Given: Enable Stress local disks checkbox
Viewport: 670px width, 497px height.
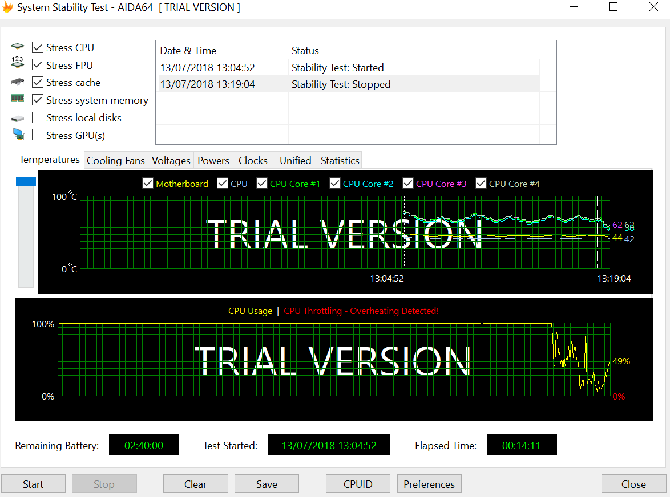Looking at the screenshot, I should pos(38,117).
